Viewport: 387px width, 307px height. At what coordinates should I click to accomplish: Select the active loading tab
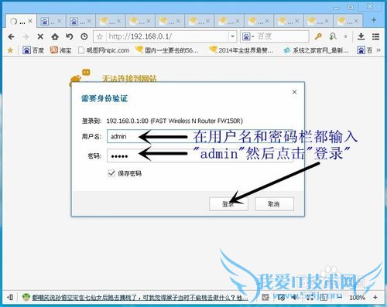click(22, 21)
